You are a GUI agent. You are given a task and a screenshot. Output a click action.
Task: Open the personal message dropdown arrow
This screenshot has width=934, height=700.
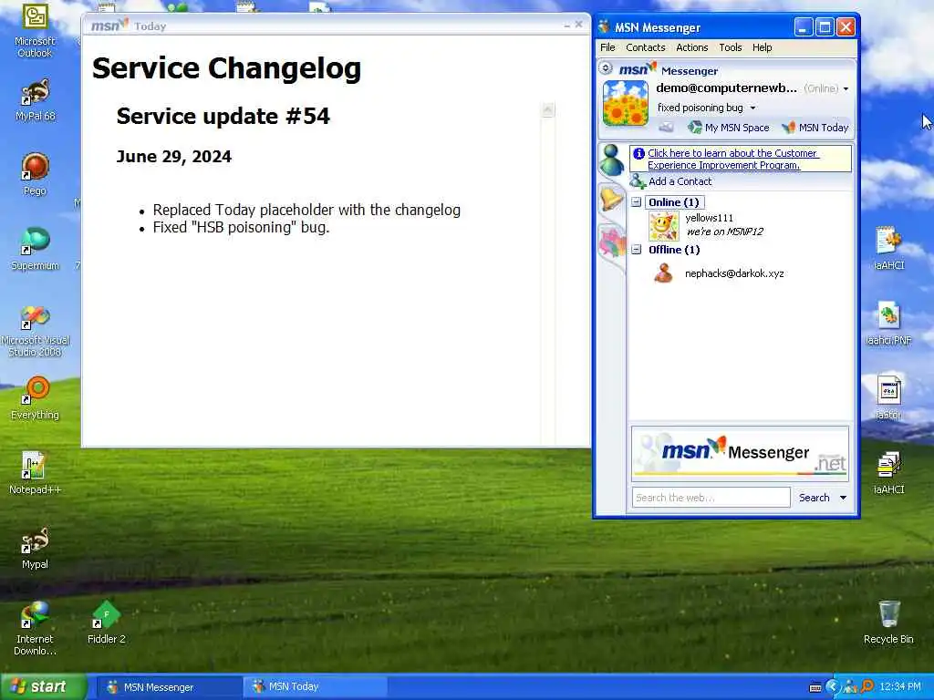coord(752,108)
